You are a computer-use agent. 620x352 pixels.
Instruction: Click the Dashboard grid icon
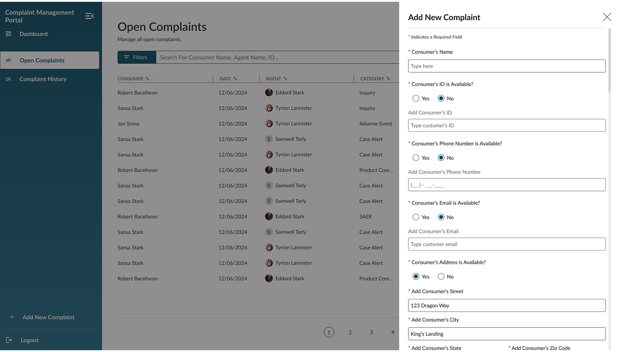[9, 34]
